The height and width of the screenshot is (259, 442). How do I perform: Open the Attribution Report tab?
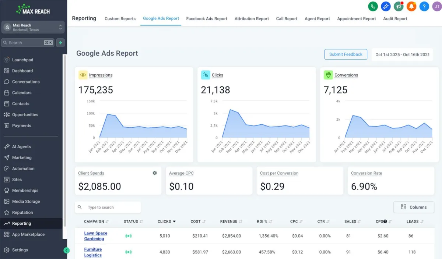[252, 19]
